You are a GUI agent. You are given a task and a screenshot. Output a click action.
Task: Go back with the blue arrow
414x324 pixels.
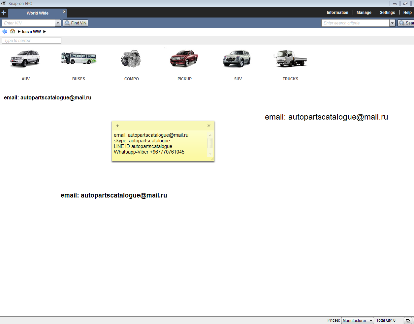(4, 31)
